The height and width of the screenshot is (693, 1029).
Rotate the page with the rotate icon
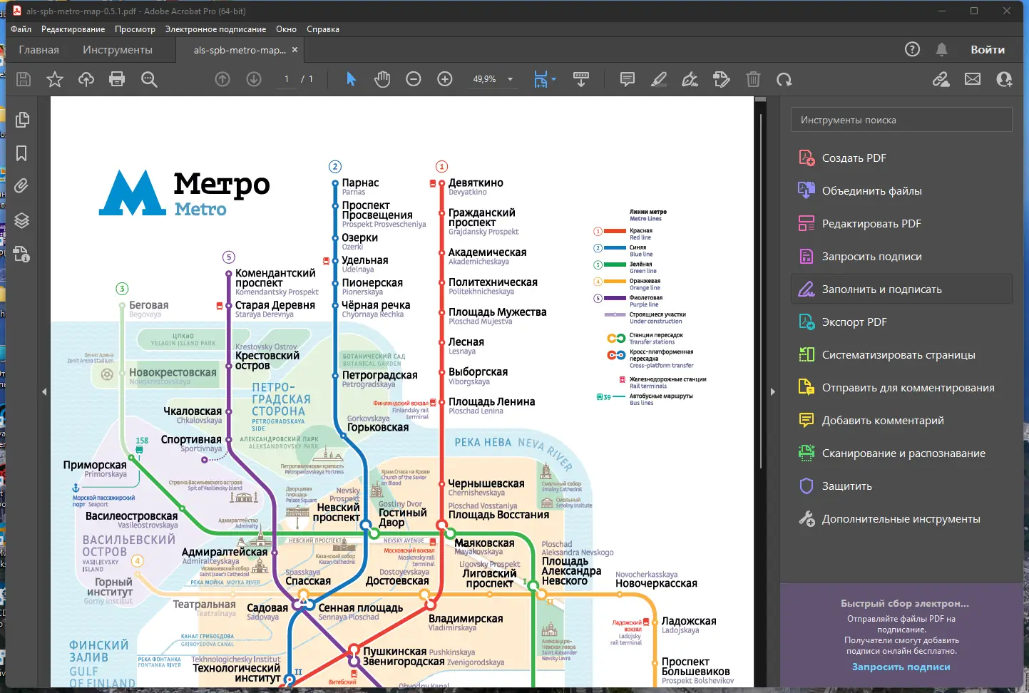tap(784, 79)
